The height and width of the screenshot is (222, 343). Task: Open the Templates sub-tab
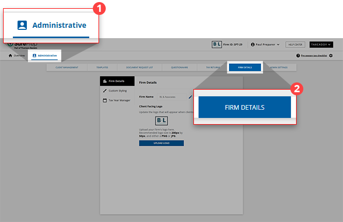(x=102, y=67)
